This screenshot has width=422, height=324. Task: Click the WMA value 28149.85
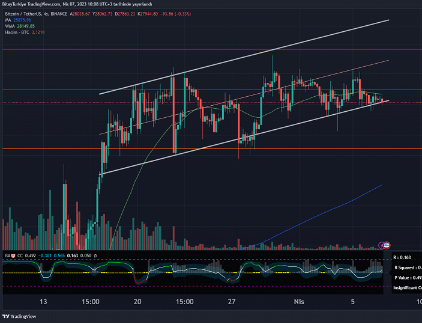[26, 26]
